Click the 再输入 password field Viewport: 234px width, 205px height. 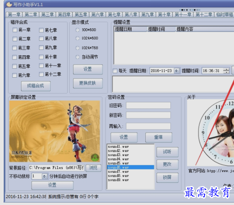pyautogui.click(x=148, y=126)
